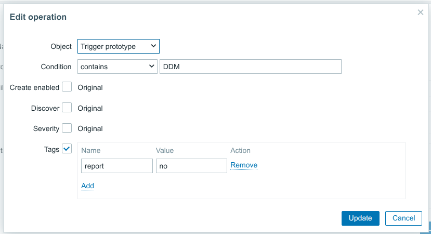Click the Name column header in tags table
The height and width of the screenshot is (234, 431).
click(x=91, y=150)
